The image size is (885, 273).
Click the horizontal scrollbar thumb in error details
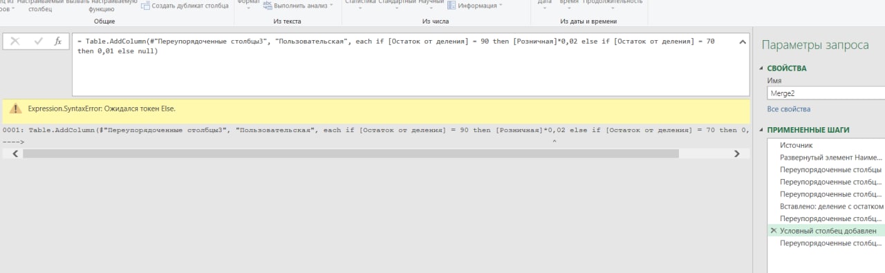[351, 154]
